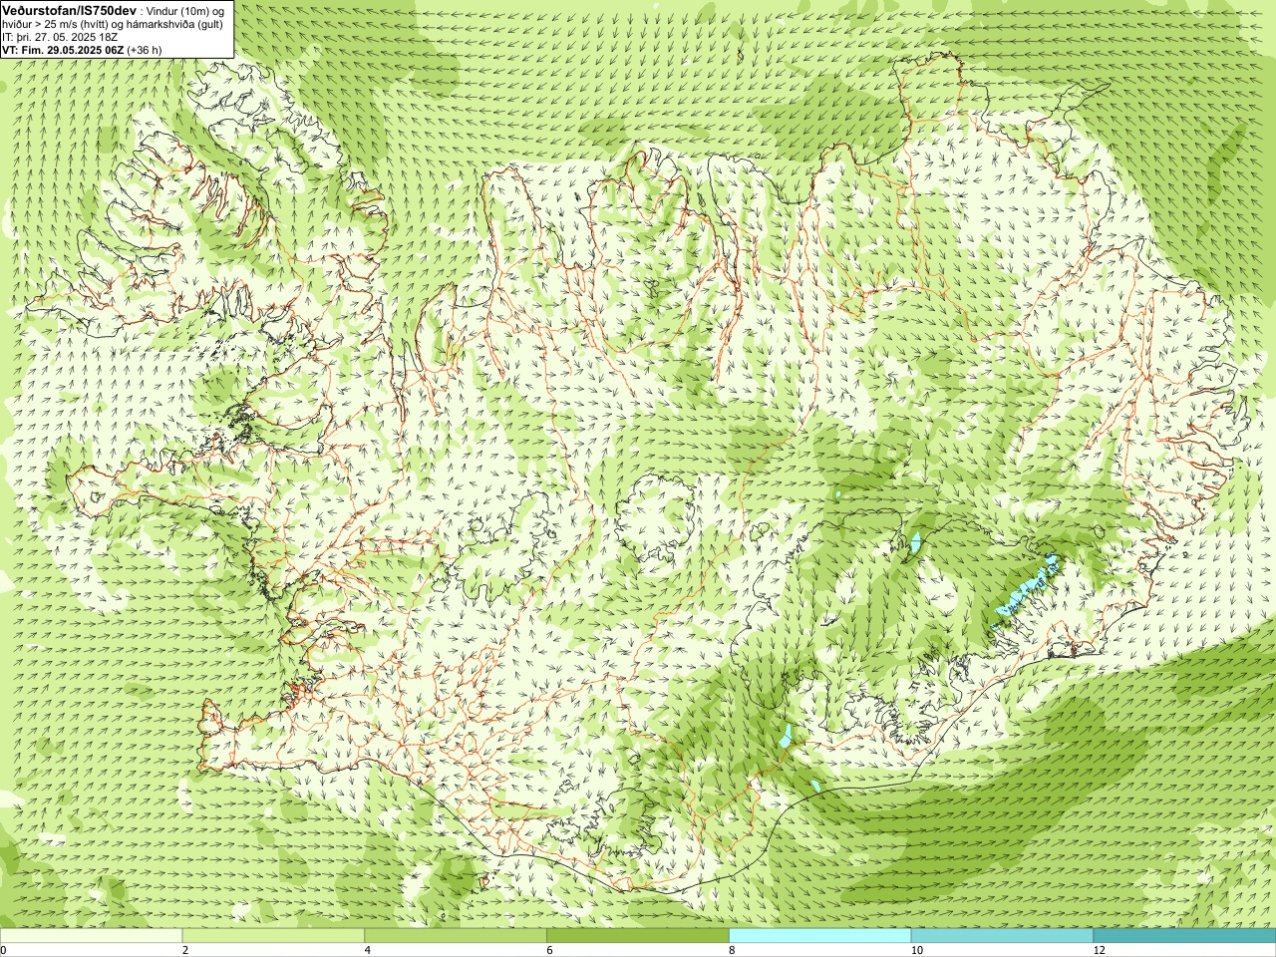Click the legend scale label '0'
Screen dimensions: 1276x957
pos(3,951)
